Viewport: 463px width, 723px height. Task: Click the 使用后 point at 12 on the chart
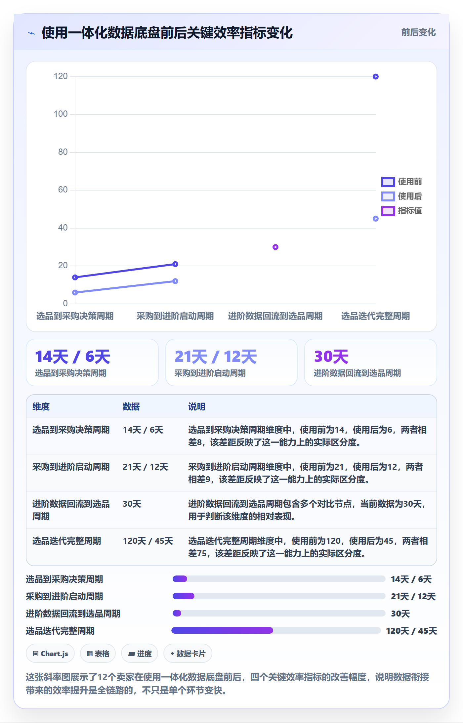click(x=175, y=281)
